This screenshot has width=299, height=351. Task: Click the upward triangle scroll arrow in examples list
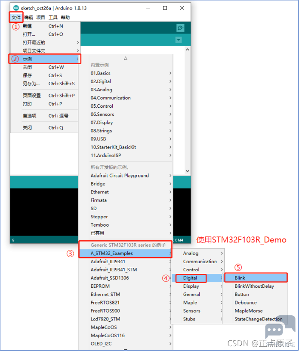tap(126, 58)
